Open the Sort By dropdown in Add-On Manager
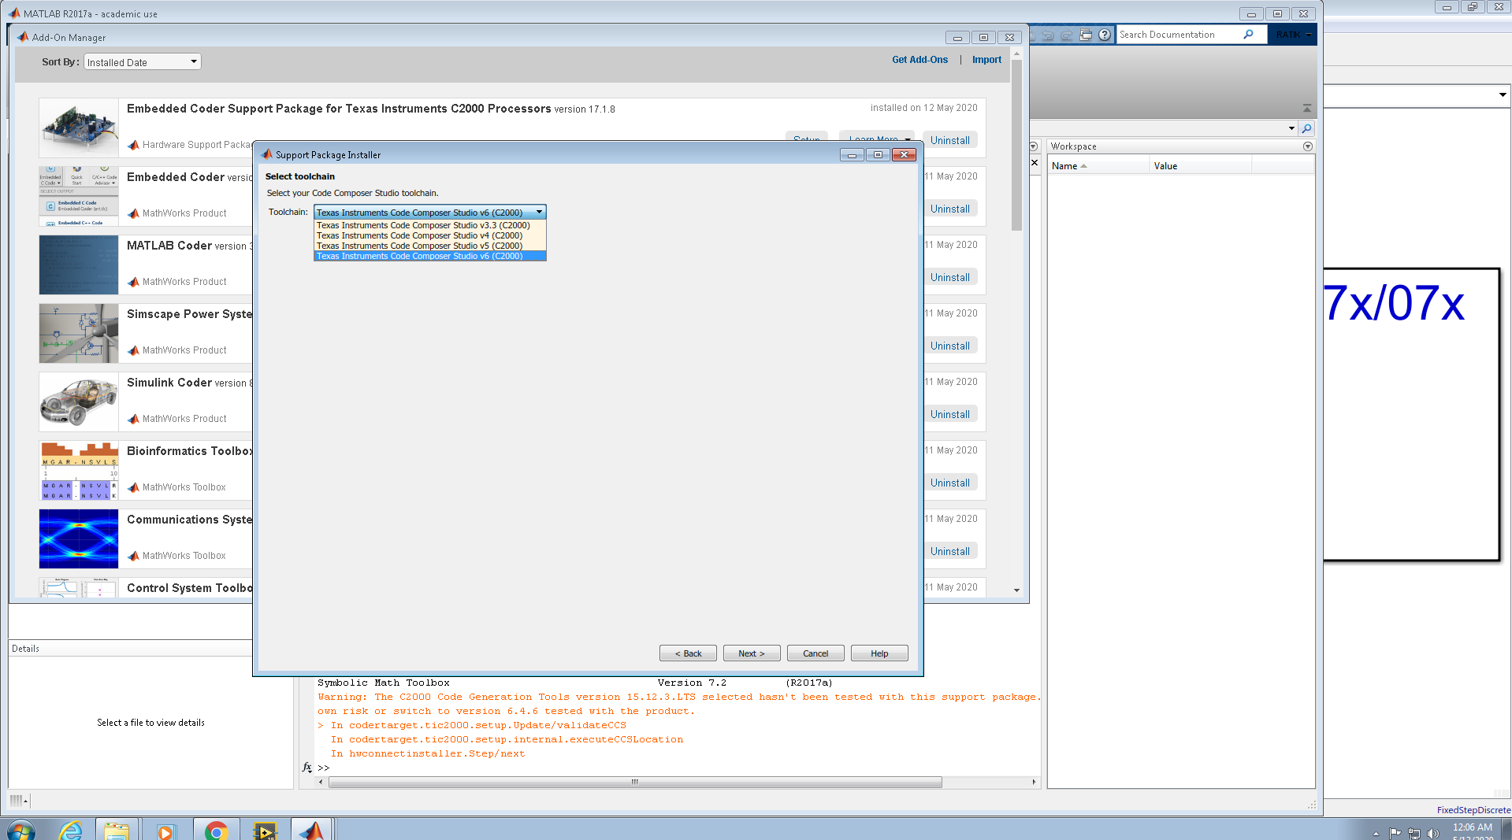This screenshot has width=1512, height=840. pyautogui.click(x=143, y=62)
